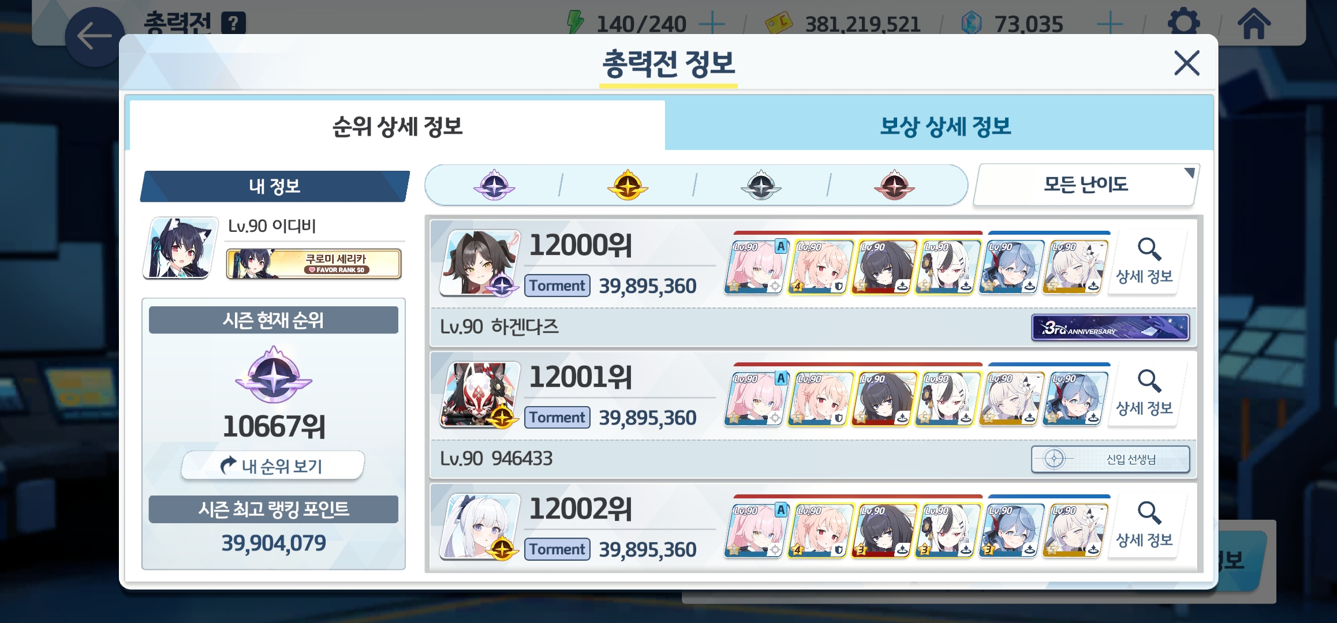Open the 총력전 help question mark icon
Image resolution: width=1337 pixels, height=623 pixels.
click(x=233, y=24)
